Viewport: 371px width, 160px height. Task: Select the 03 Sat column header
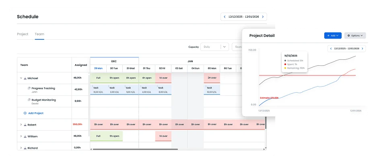(179, 68)
